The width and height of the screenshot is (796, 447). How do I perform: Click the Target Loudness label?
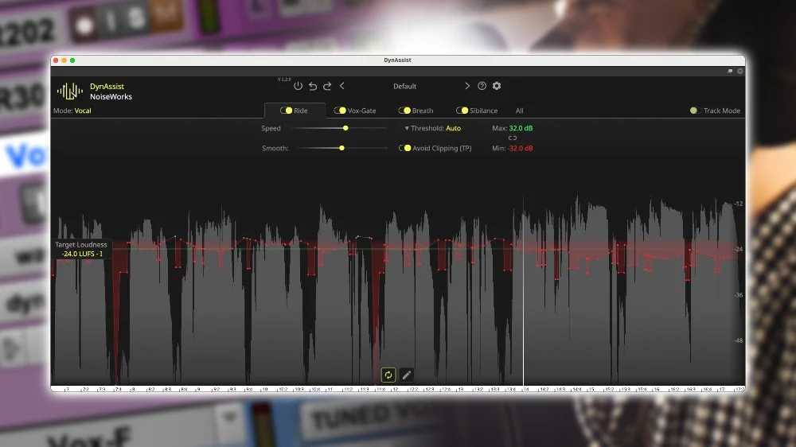81,244
